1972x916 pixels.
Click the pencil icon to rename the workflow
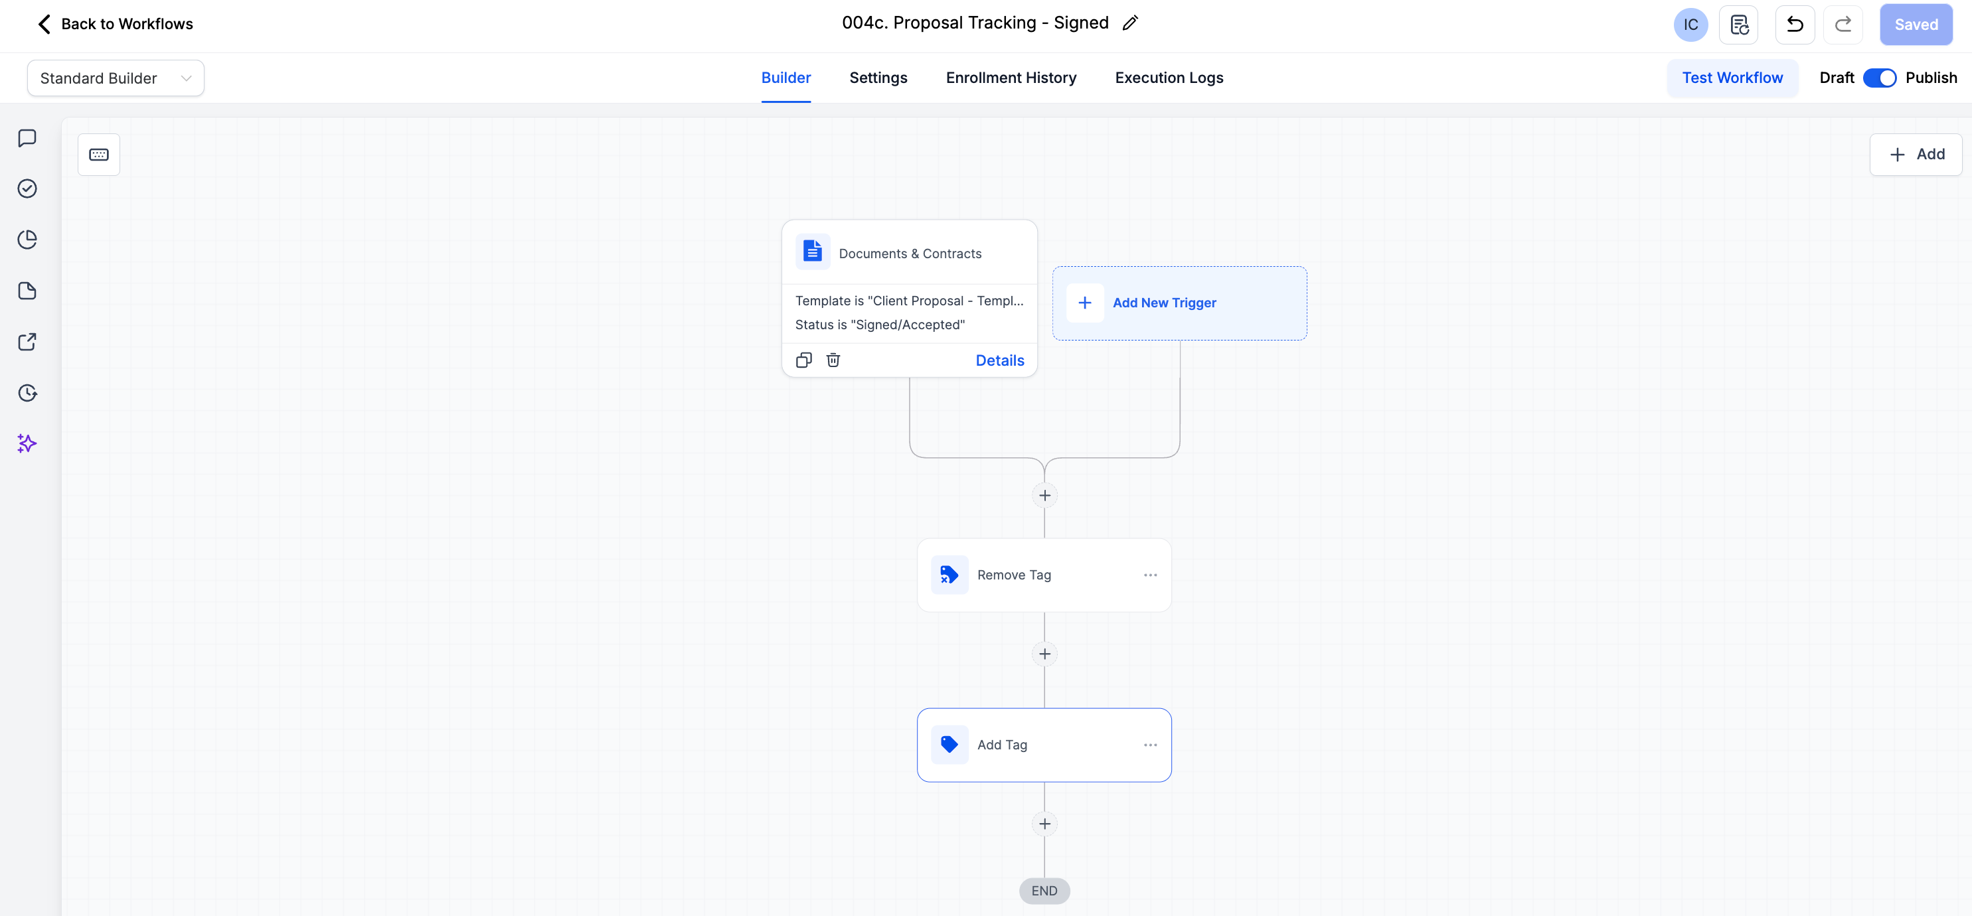point(1130,23)
